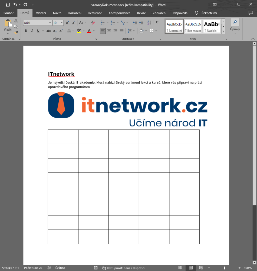Clear all formatting with eraser icon
The width and height of the screenshot is (257, 271).
tap(93, 23)
